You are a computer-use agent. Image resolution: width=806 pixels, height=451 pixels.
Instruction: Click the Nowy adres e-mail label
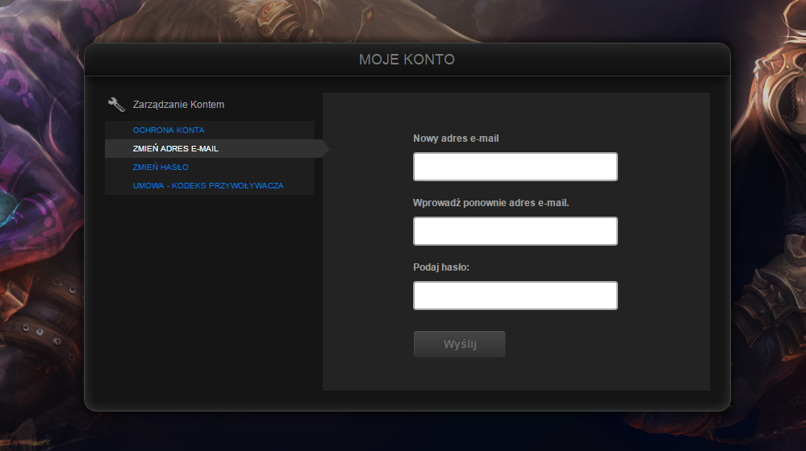click(x=456, y=139)
